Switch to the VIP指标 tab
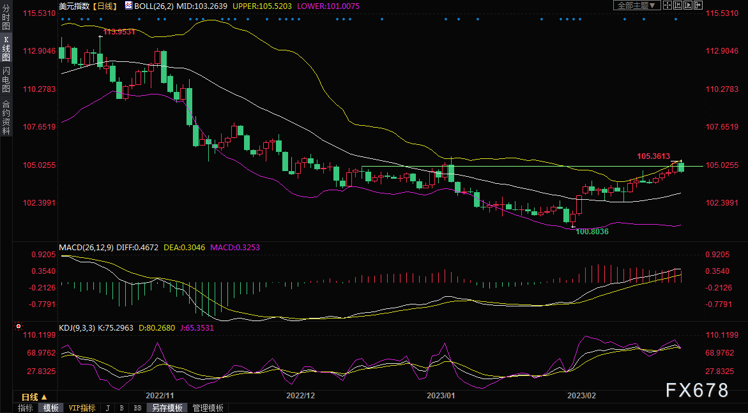 point(82,408)
